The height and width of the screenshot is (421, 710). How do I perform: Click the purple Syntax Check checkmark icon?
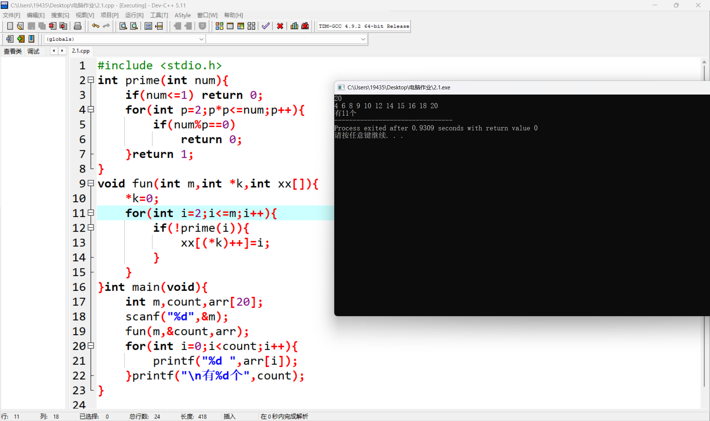coord(266,26)
